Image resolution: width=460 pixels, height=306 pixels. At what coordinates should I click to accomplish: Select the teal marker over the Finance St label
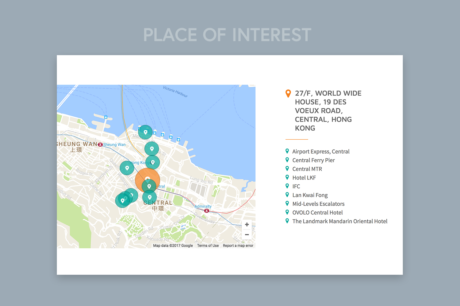click(x=152, y=149)
